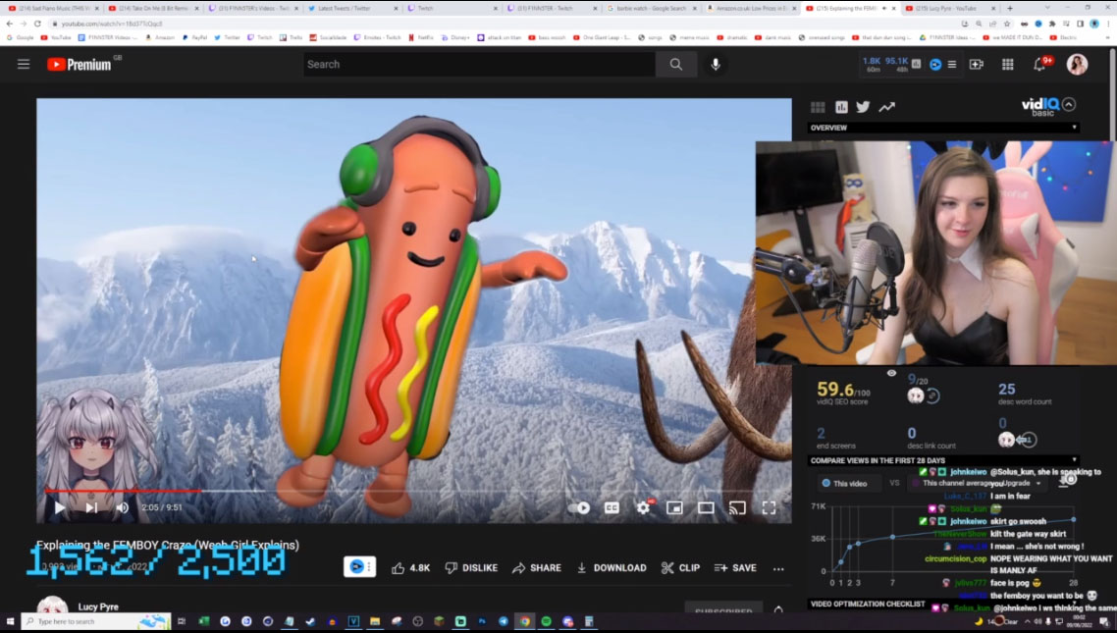
Task: Toggle closed captions
Action: point(612,507)
